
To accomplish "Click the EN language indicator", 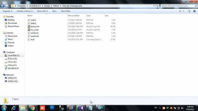I will [x=156, y=108].
